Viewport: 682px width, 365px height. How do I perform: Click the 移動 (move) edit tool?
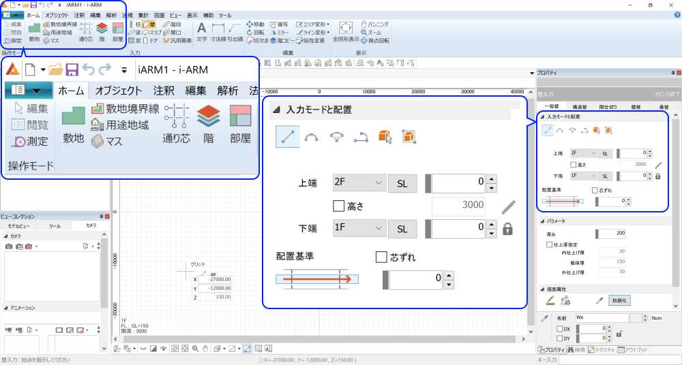pos(255,25)
